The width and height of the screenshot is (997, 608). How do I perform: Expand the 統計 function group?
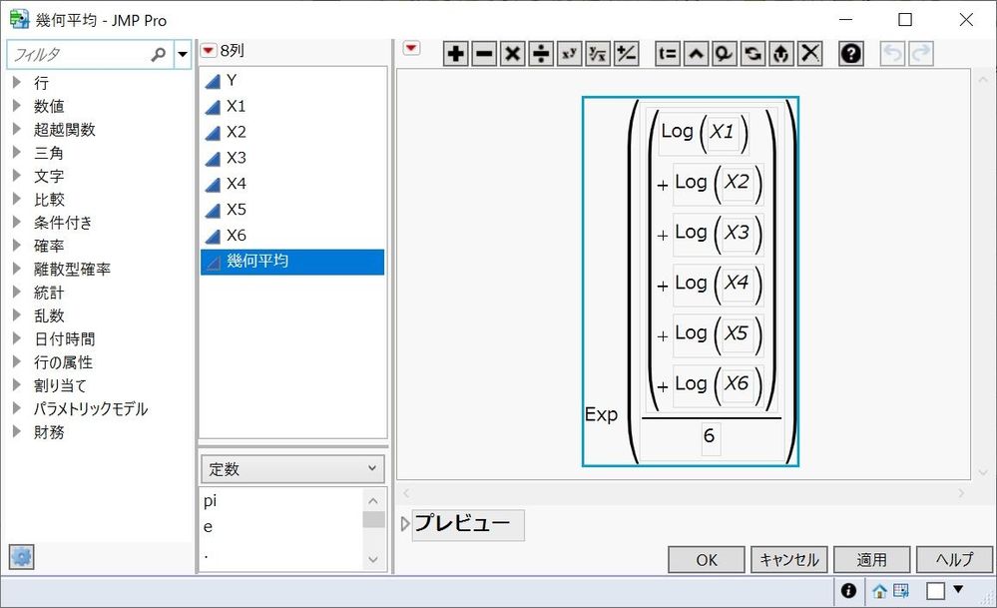(17, 292)
